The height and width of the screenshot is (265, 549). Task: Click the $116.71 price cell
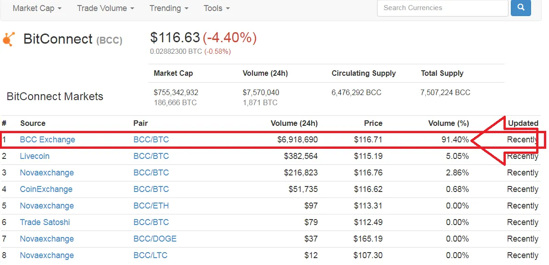[368, 140]
